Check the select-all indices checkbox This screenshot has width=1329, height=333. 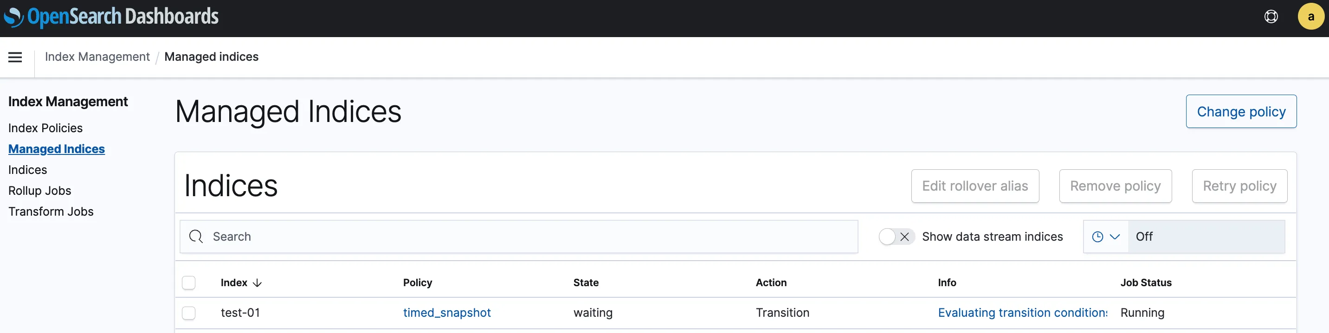tap(189, 283)
